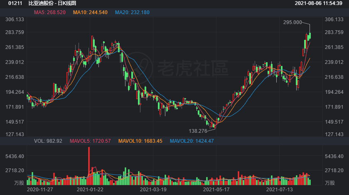This screenshot has width=349, height=195.
Task: Click the MAVOL10 1683.45 label
Action: [x=140, y=141]
